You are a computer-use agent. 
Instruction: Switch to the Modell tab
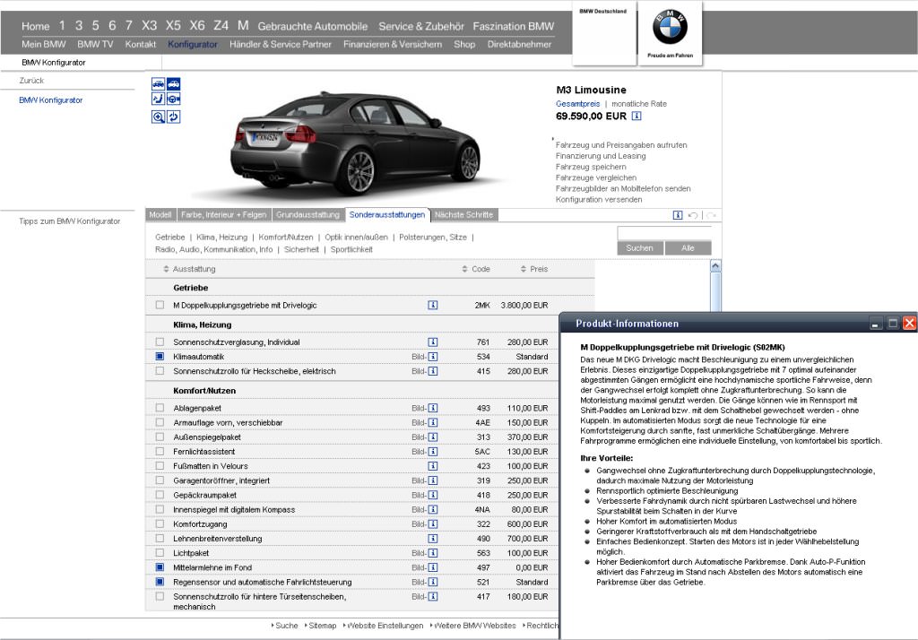click(x=160, y=215)
